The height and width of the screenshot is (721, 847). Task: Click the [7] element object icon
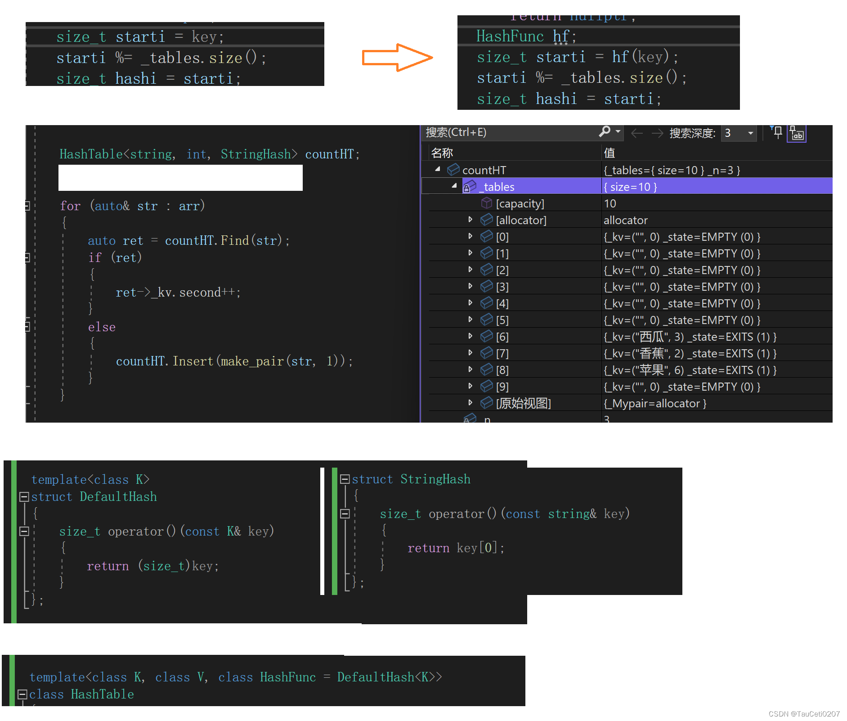point(486,353)
